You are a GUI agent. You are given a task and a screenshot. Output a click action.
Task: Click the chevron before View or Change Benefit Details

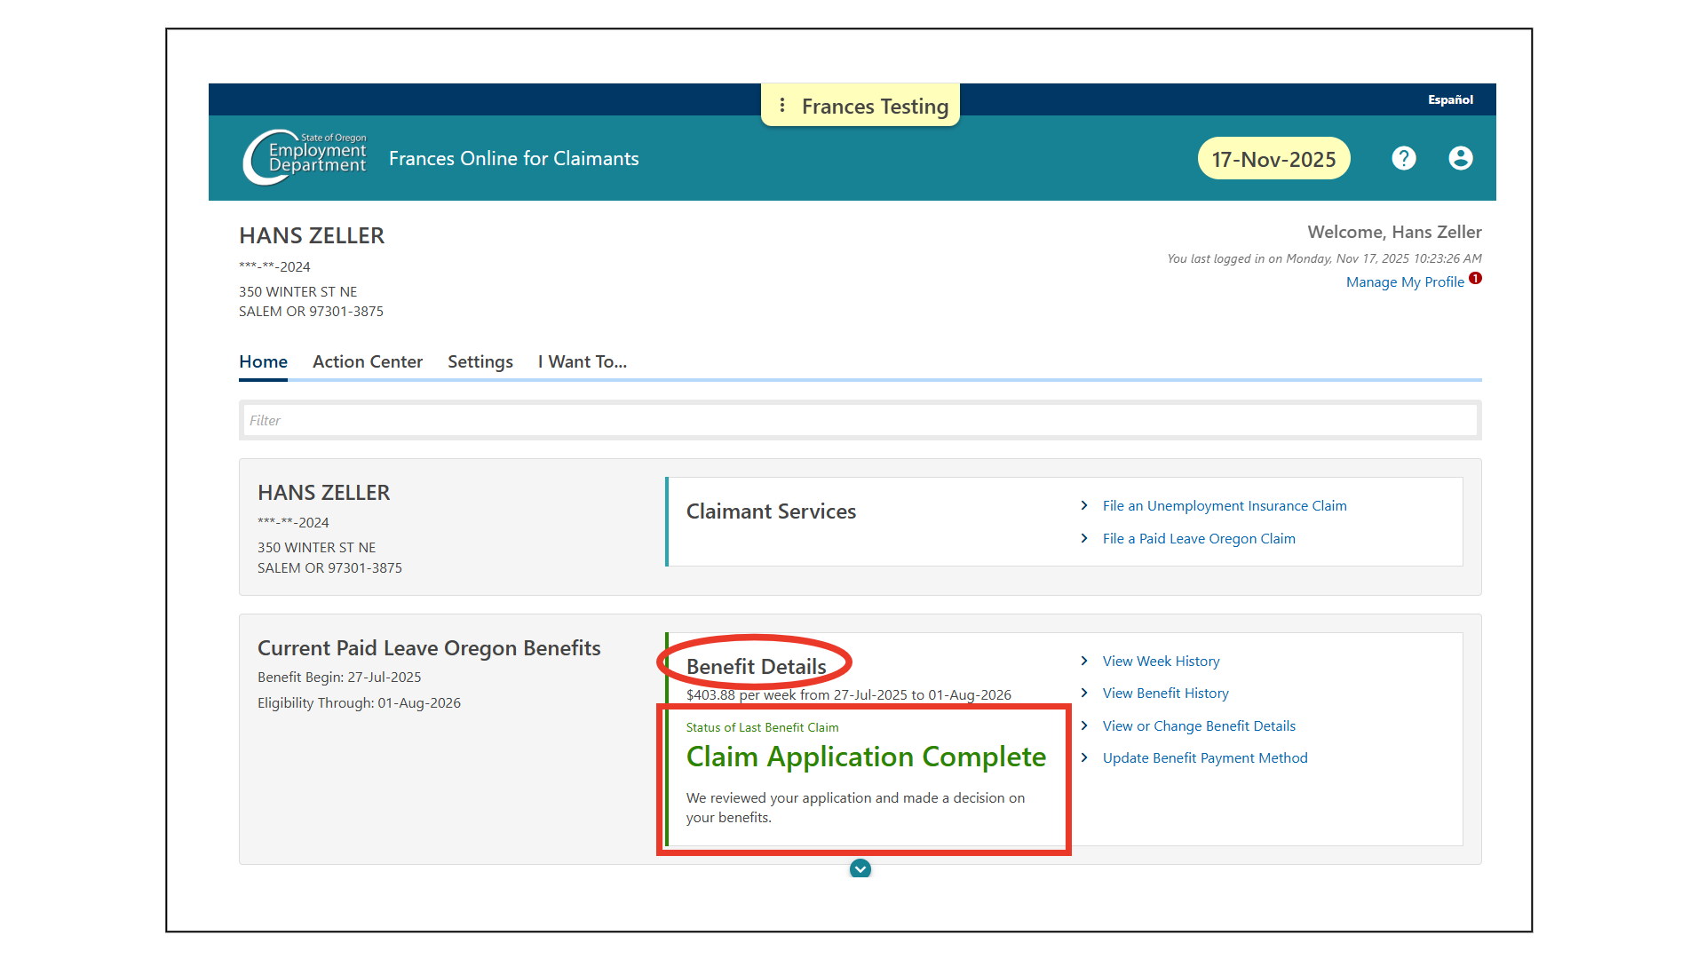tap(1084, 725)
